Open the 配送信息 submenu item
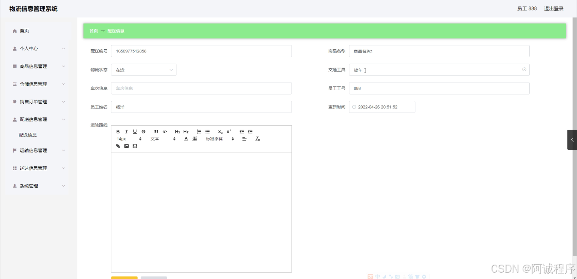This screenshot has width=577, height=279. click(x=28, y=135)
